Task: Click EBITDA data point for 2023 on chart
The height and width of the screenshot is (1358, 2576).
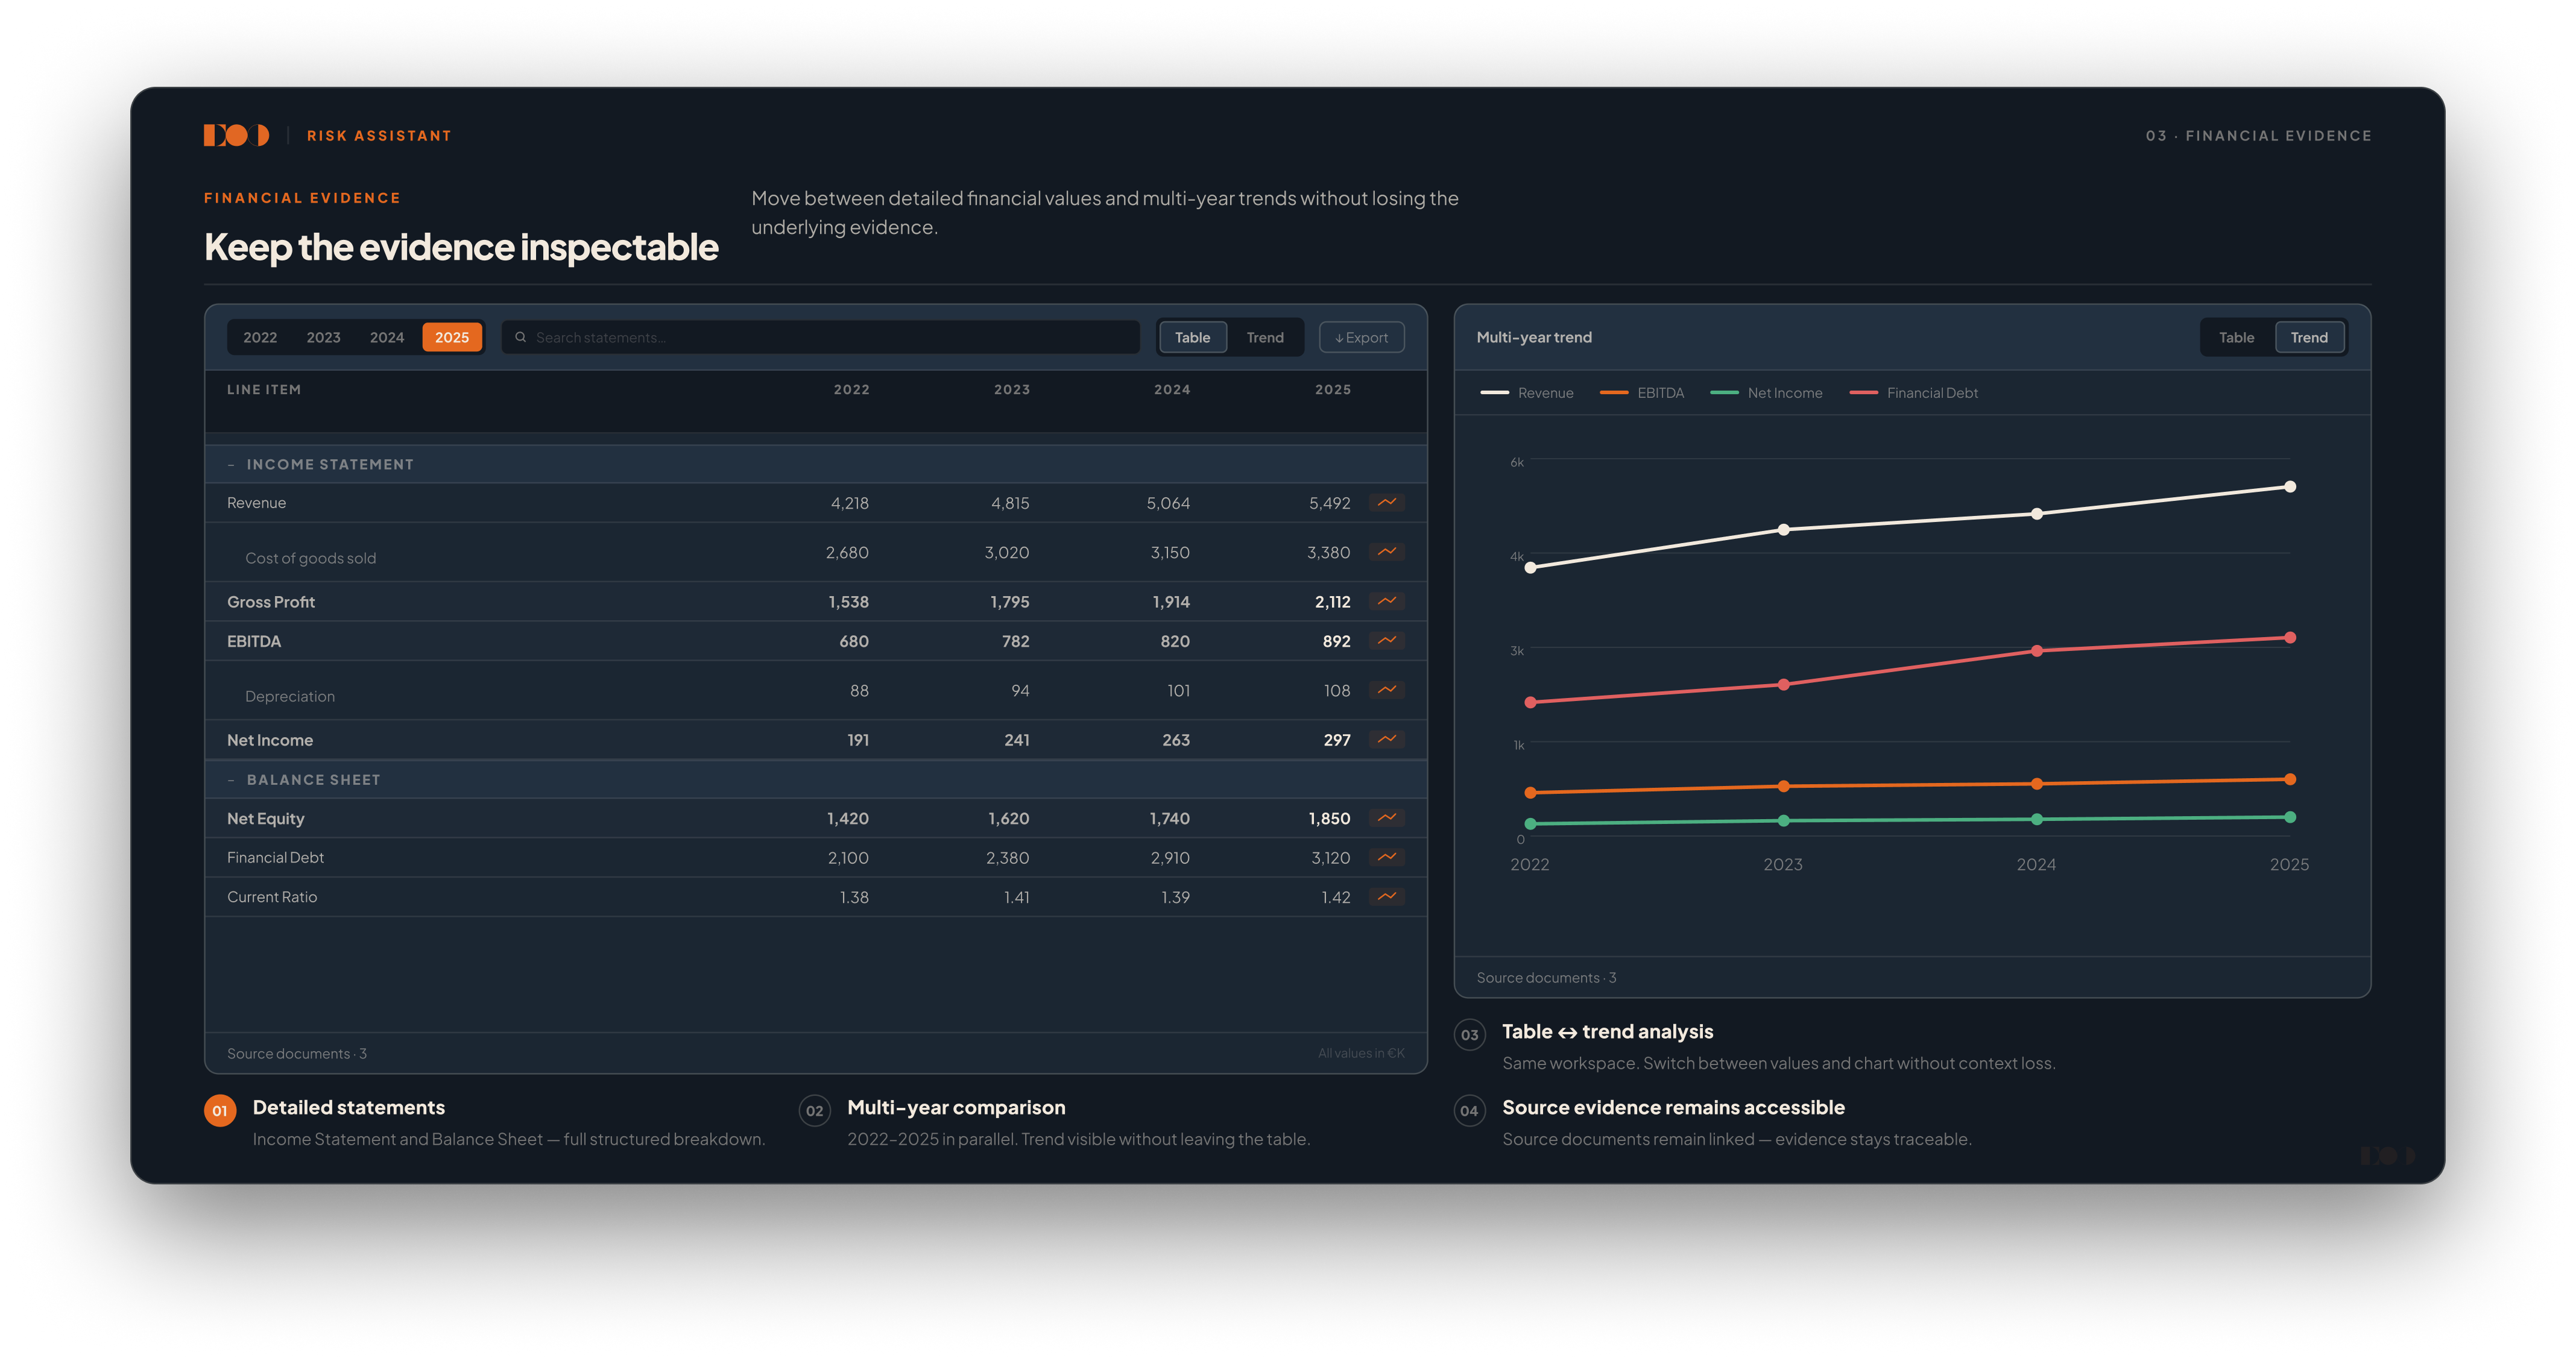Action: (1783, 787)
